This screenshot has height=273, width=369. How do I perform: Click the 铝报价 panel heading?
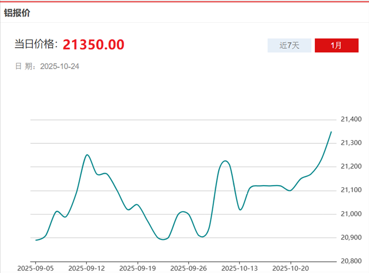coord(17,13)
